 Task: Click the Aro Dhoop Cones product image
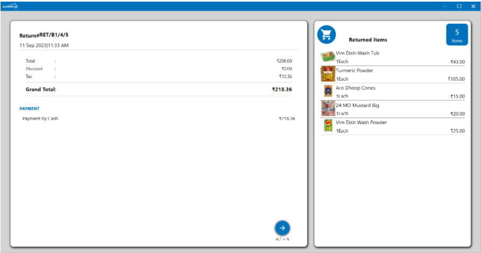coord(328,91)
